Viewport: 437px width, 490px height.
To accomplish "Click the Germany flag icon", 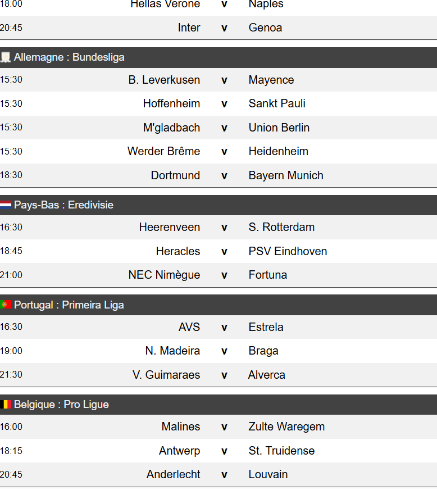I will (6, 57).
